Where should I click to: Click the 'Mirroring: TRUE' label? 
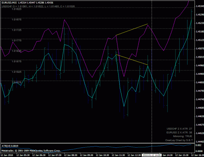click(182, 136)
